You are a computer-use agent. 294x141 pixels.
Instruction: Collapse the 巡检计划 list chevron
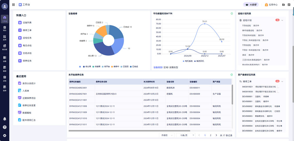coord(282,20)
